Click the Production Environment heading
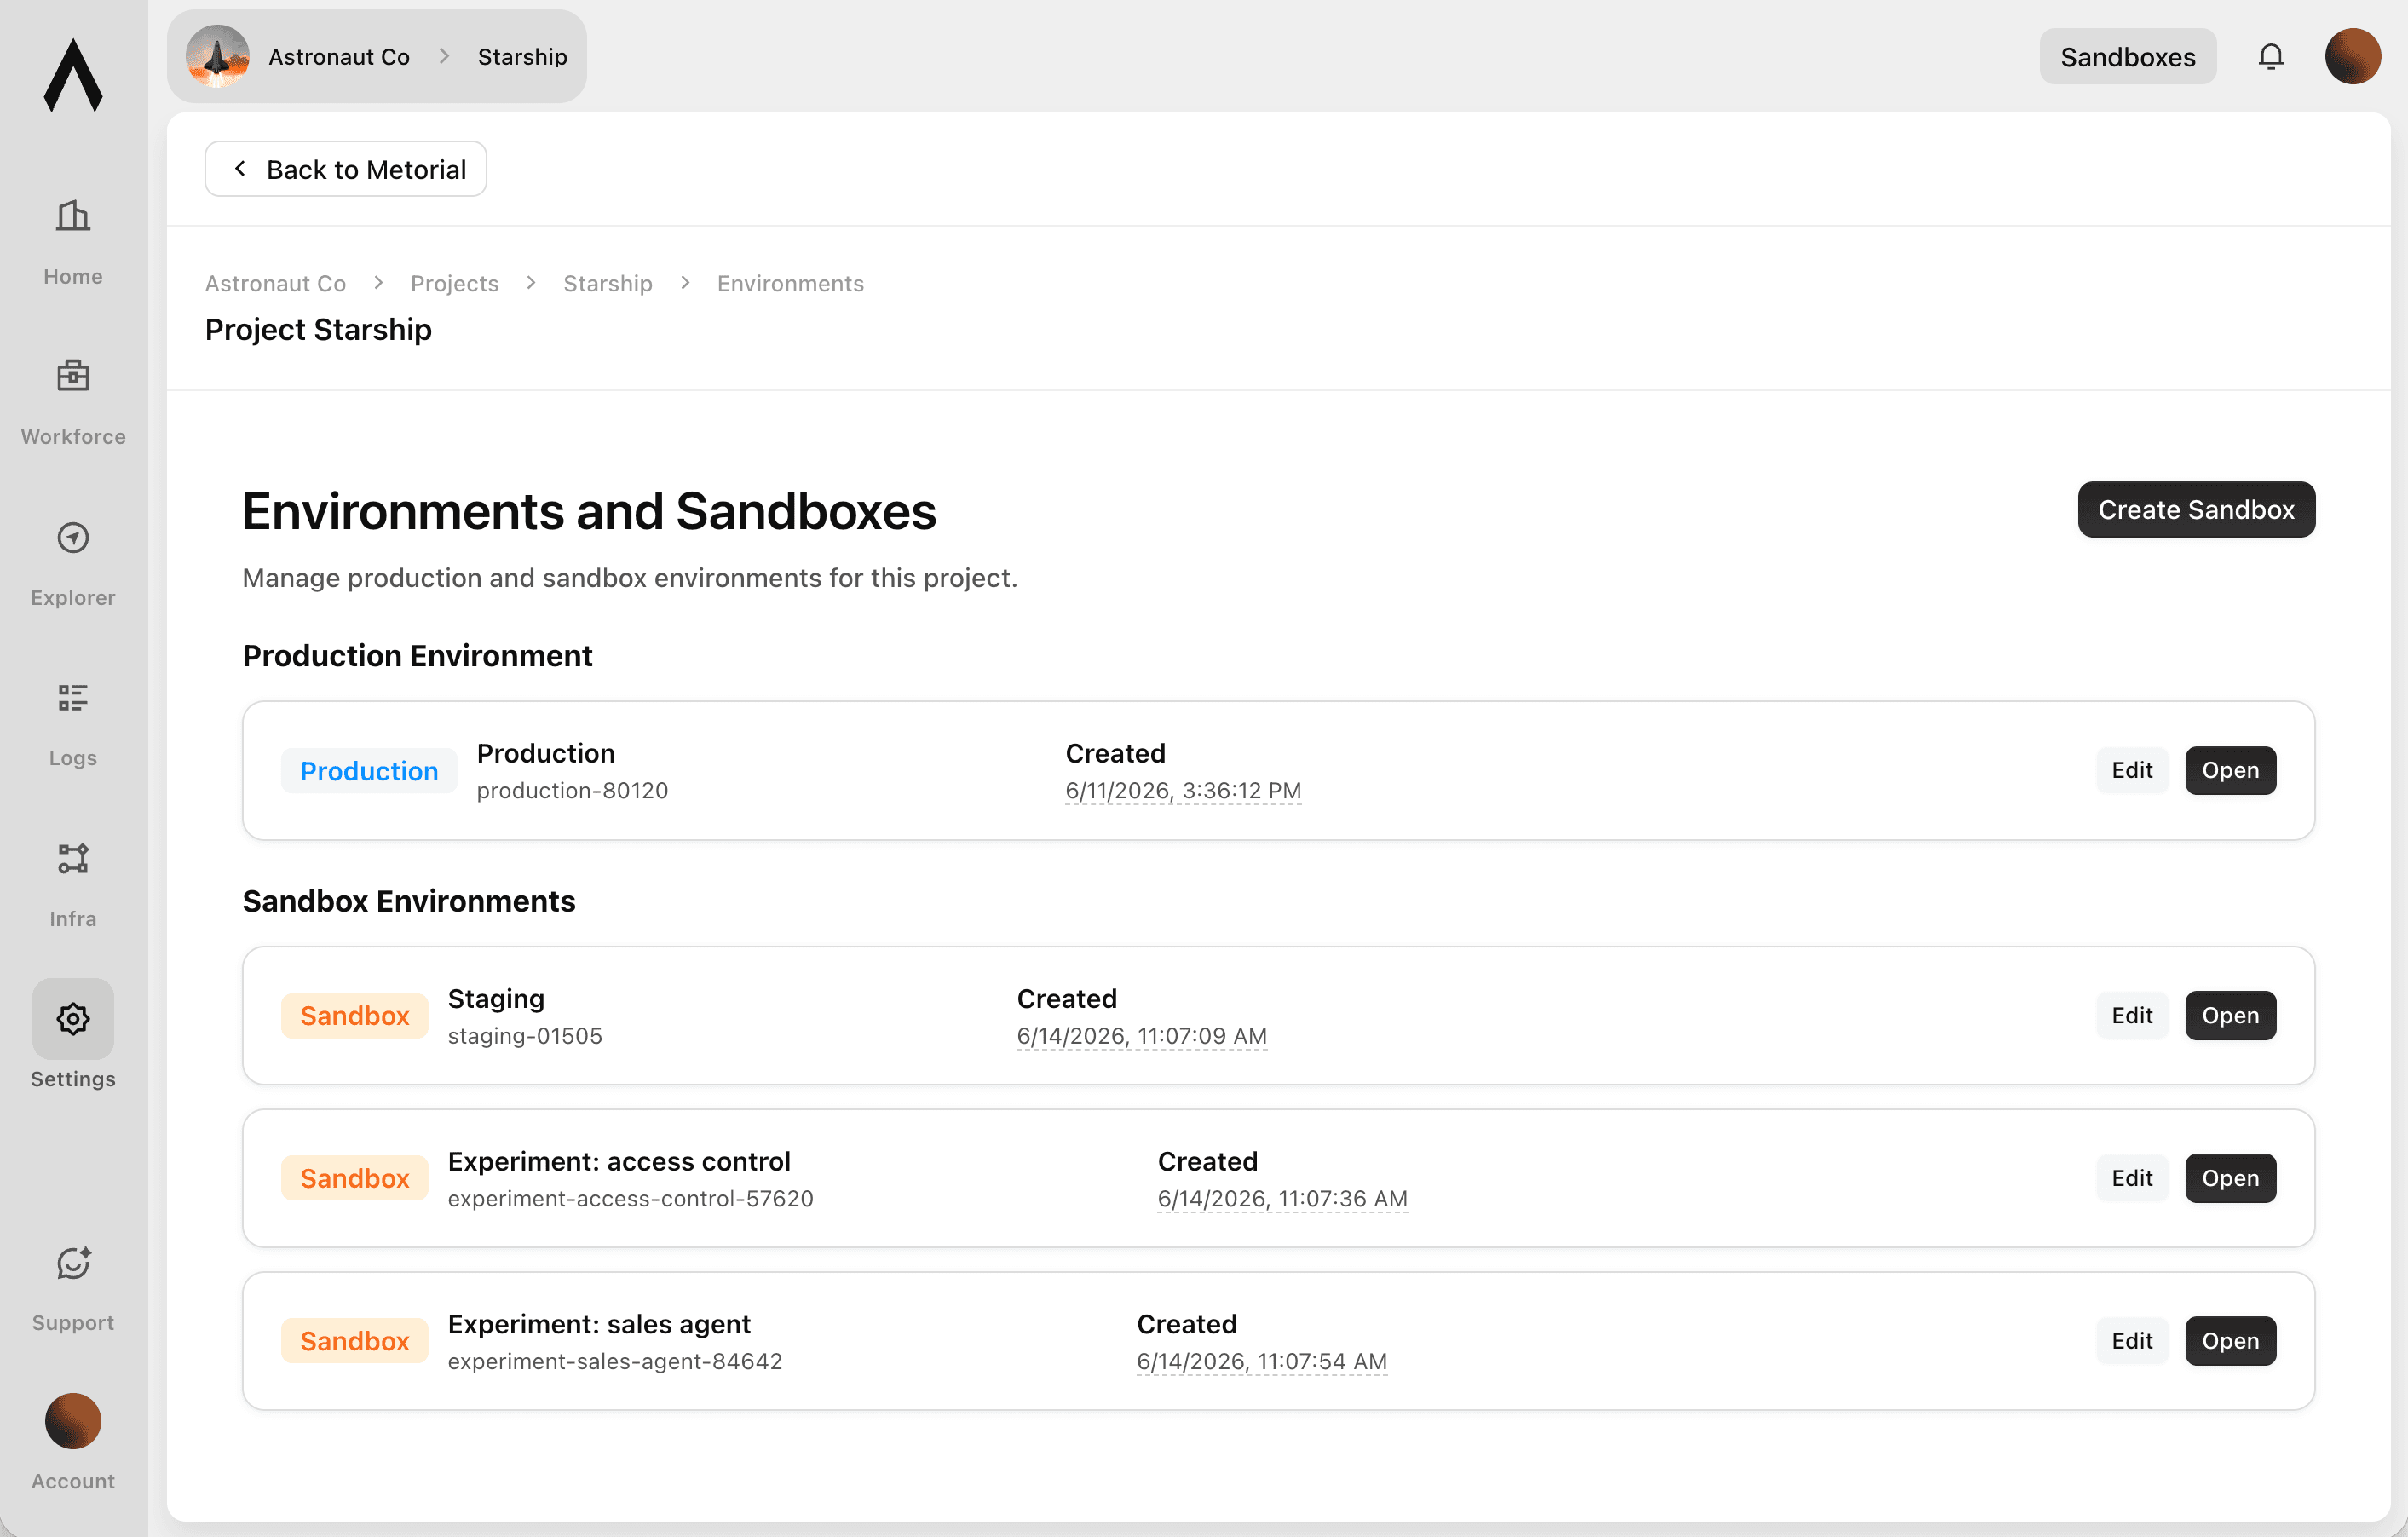The width and height of the screenshot is (2408, 1537). point(417,655)
